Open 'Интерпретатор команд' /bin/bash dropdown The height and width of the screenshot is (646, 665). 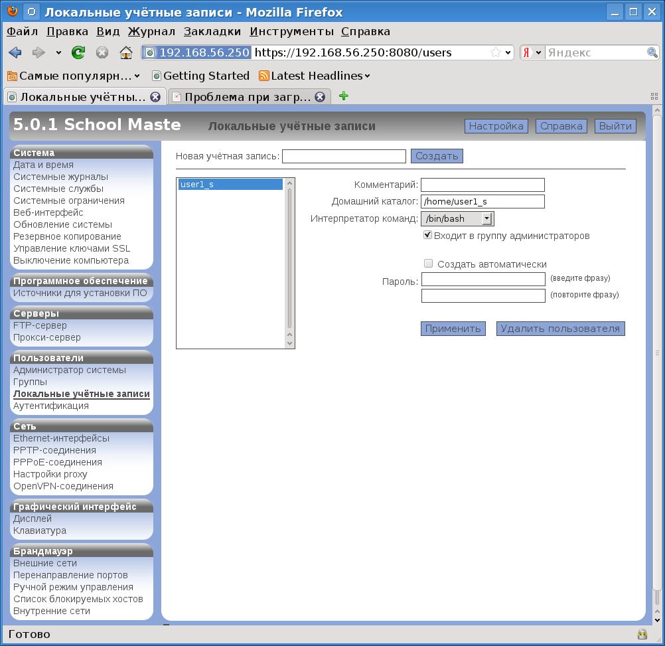pyautogui.click(x=457, y=218)
